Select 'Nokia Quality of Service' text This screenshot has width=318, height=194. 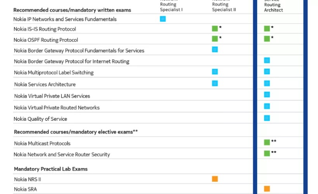(x=40, y=119)
